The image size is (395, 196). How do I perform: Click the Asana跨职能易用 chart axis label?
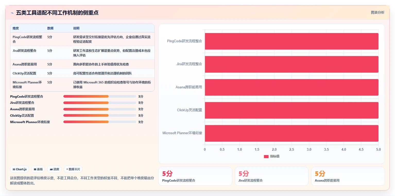click(x=189, y=87)
